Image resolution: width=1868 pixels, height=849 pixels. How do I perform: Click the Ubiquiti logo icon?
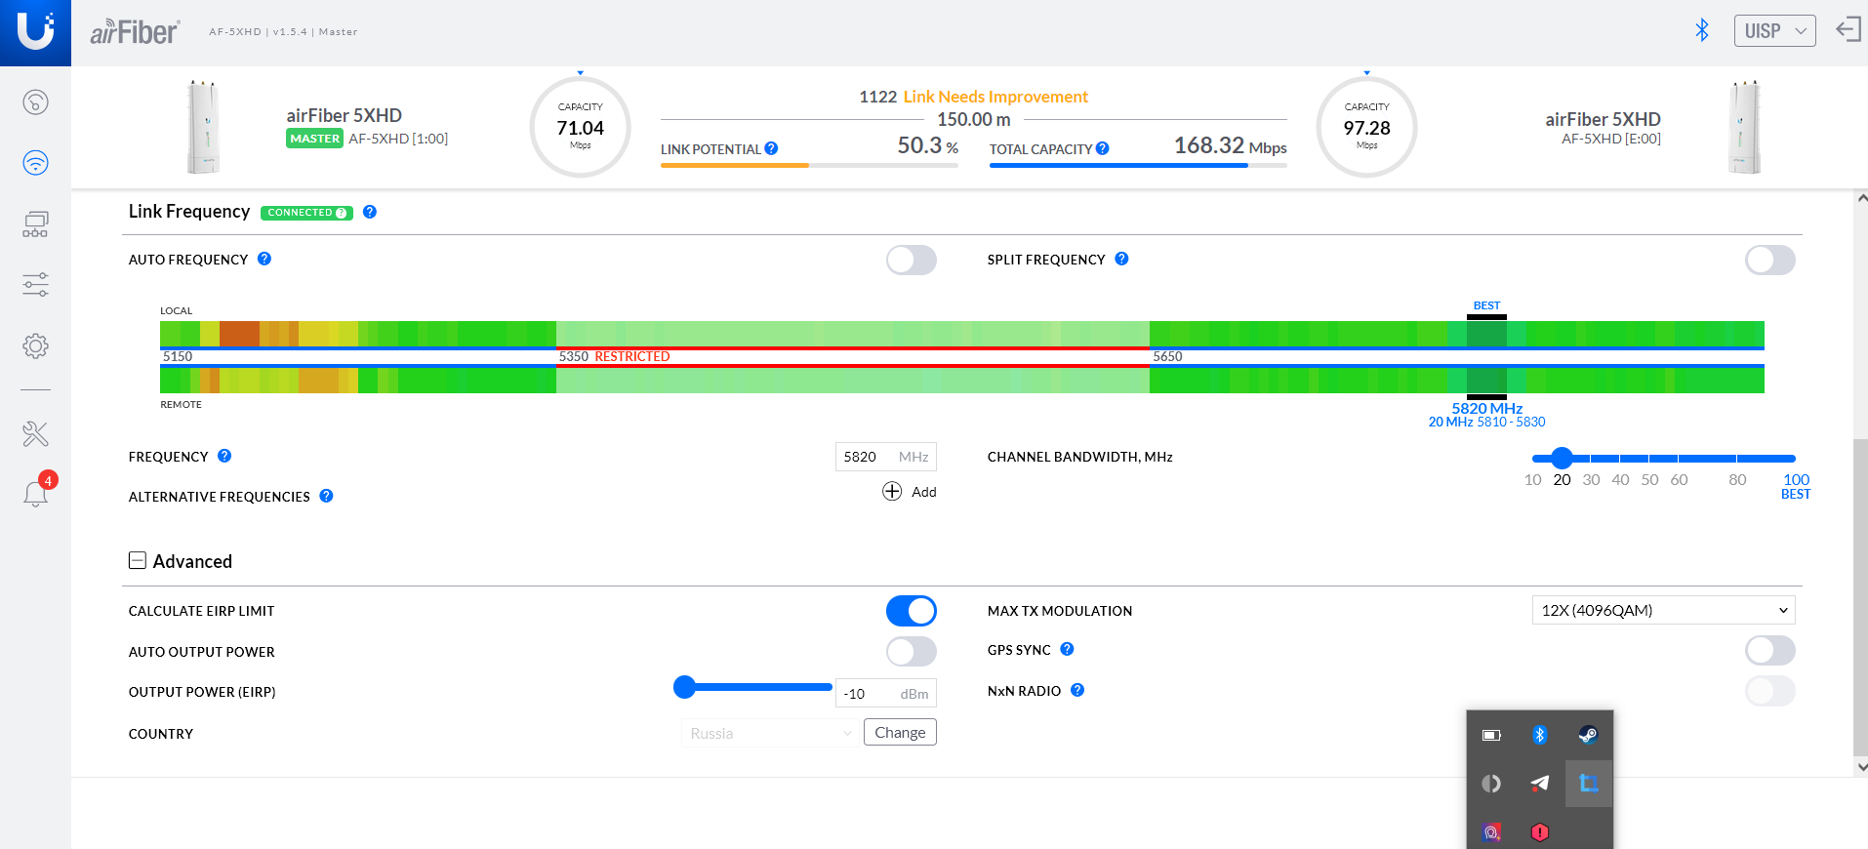pyautogui.click(x=35, y=32)
